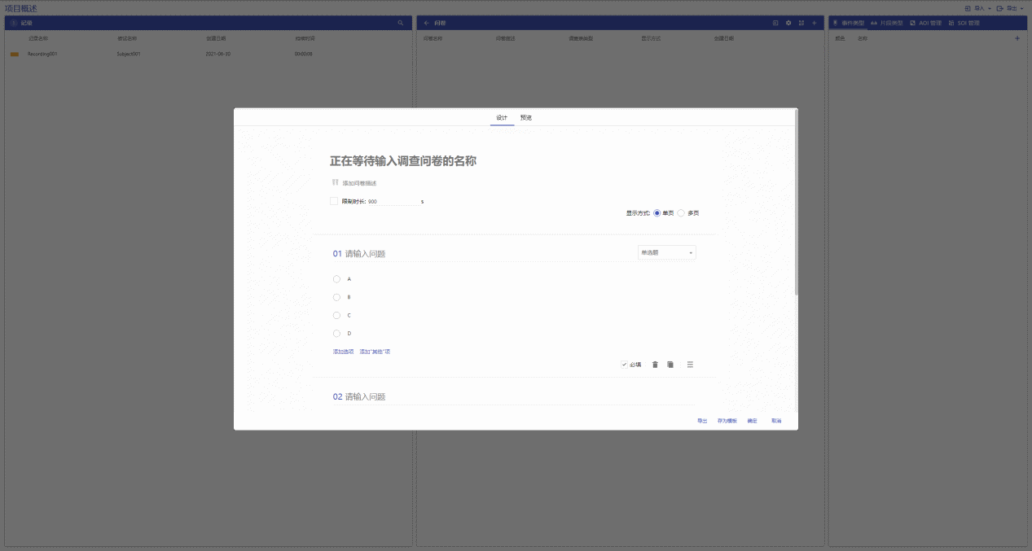Click the questionnaire name title field
This screenshot has height=551, width=1032.
pos(403,161)
